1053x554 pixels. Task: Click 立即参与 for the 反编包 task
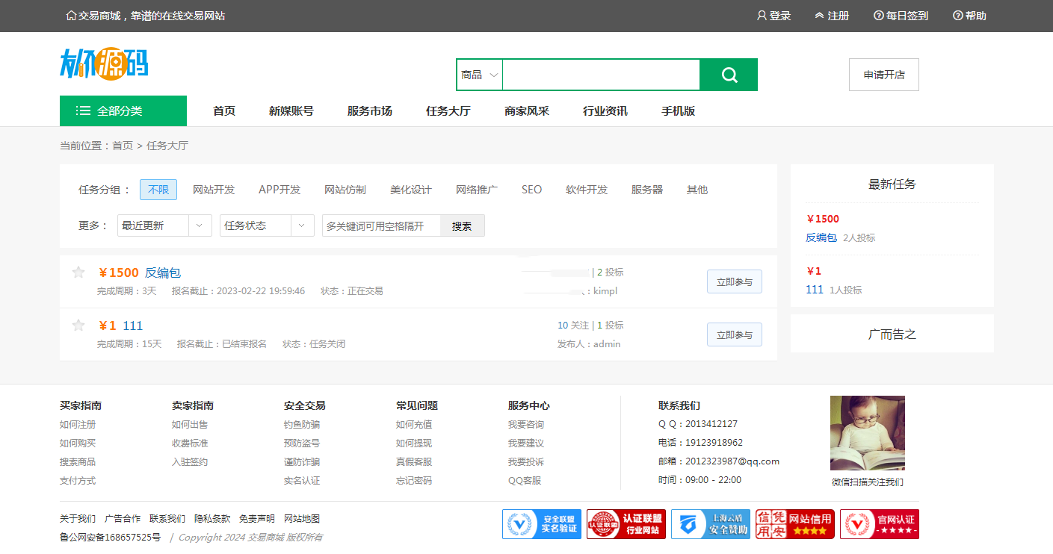pos(735,281)
